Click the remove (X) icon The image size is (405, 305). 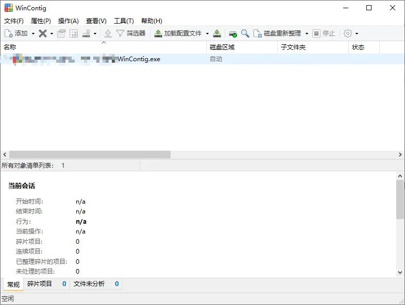pos(43,33)
